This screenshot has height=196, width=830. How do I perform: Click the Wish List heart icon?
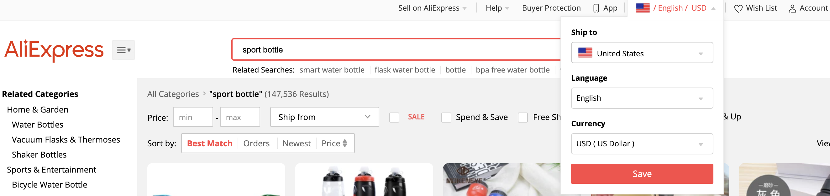tap(738, 8)
